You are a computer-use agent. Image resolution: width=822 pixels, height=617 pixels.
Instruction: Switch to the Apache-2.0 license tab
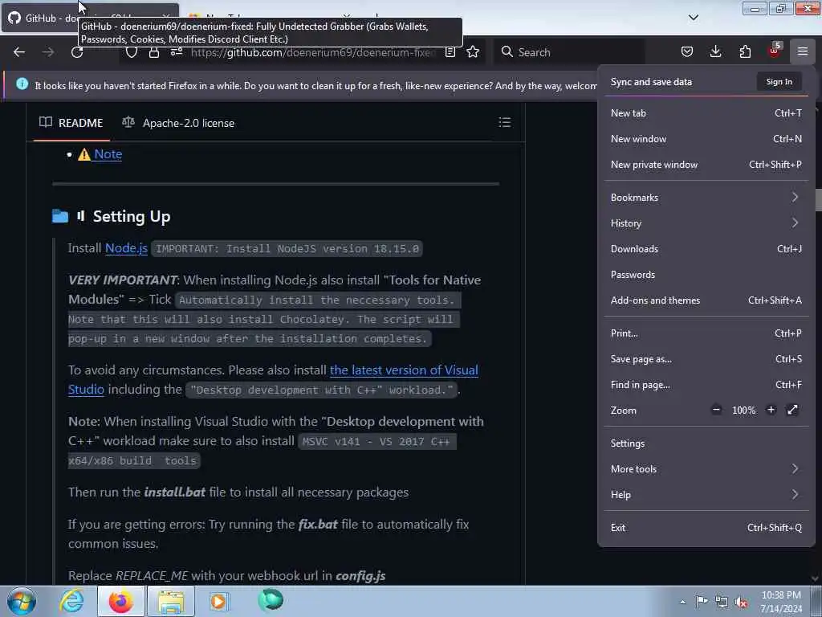(178, 123)
